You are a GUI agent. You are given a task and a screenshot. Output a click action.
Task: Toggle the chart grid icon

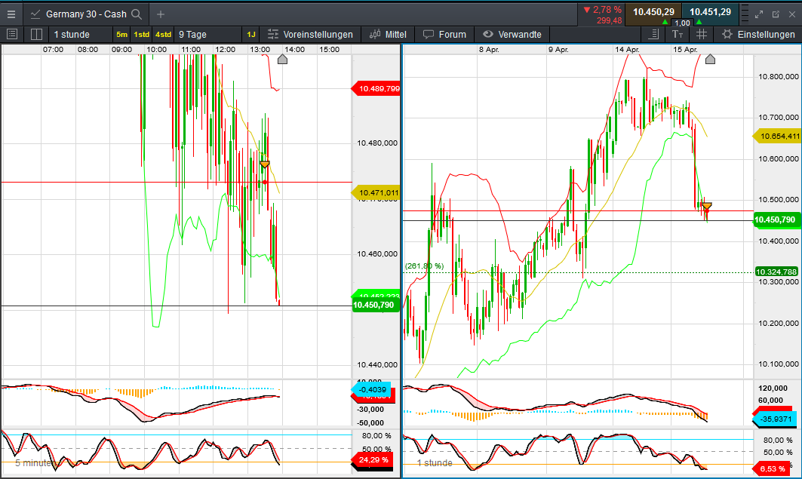click(x=701, y=34)
